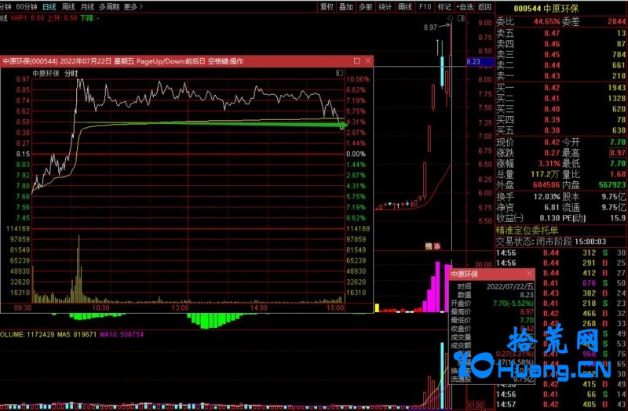Click the layout icon in intraday chart corner

click(x=339, y=73)
